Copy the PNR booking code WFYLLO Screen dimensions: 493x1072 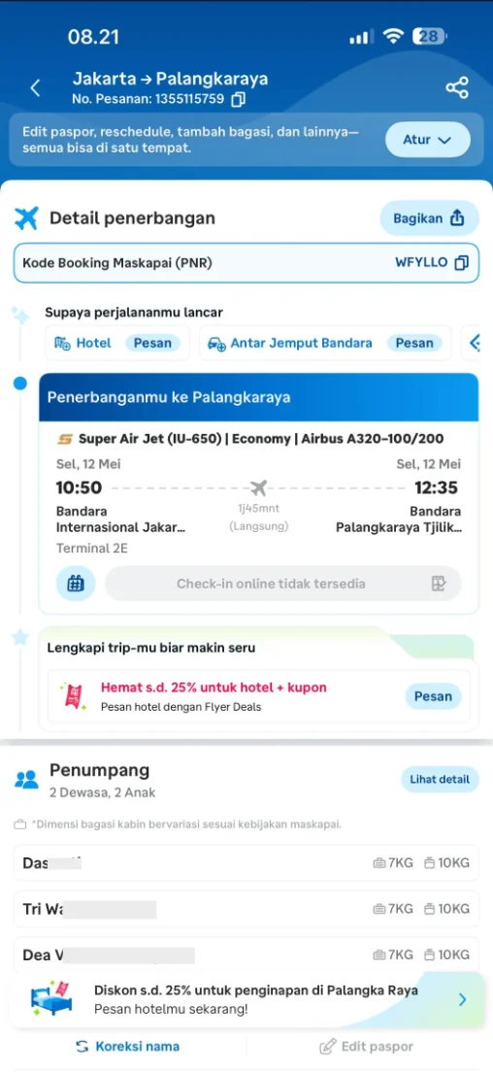(462, 262)
